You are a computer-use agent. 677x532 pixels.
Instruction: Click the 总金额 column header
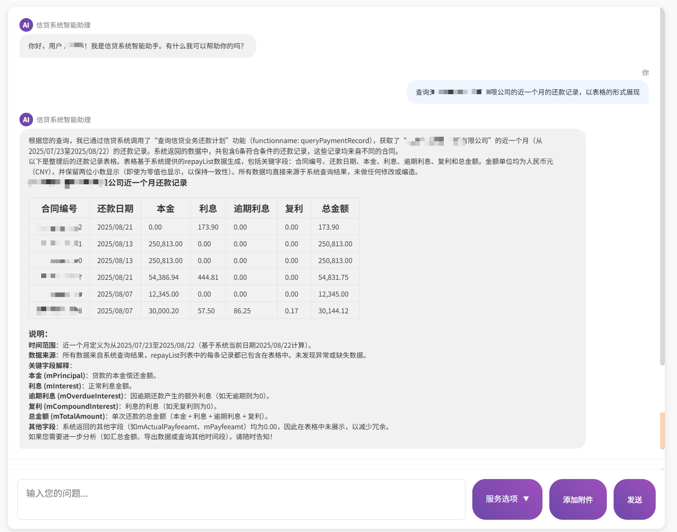(x=335, y=208)
